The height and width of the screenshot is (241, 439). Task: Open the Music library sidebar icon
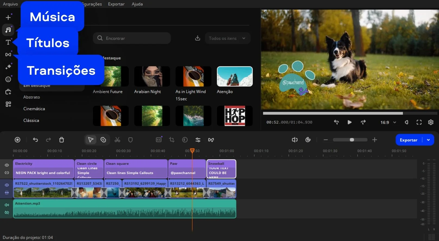click(x=8, y=30)
